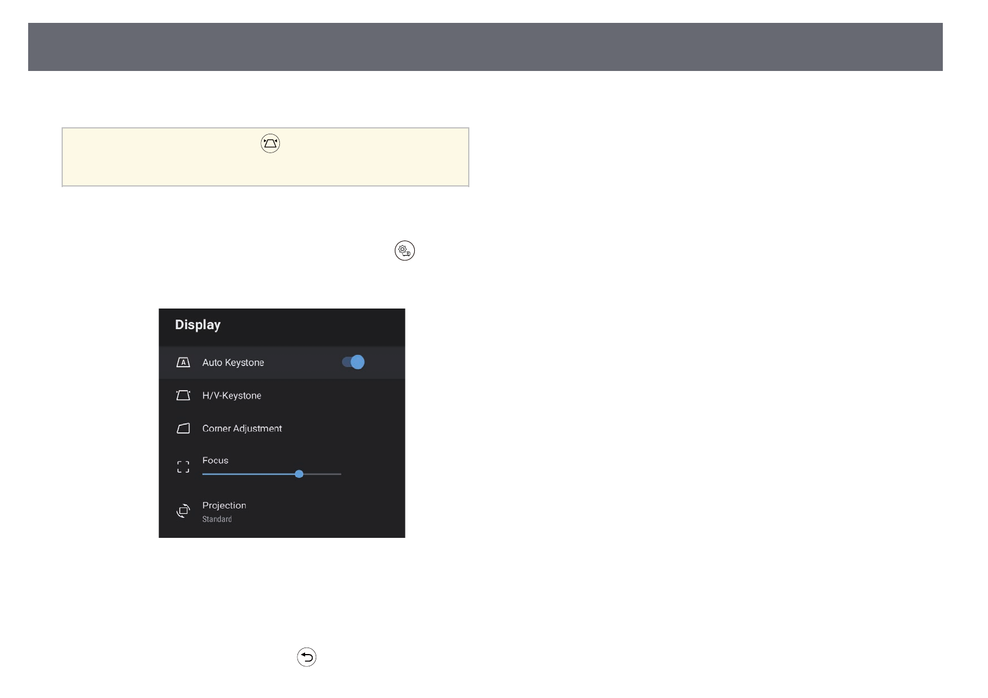Click the keystone button icon in the note box
Image resolution: width=988 pixels, height=698 pixels.
(x=270, y=144)
